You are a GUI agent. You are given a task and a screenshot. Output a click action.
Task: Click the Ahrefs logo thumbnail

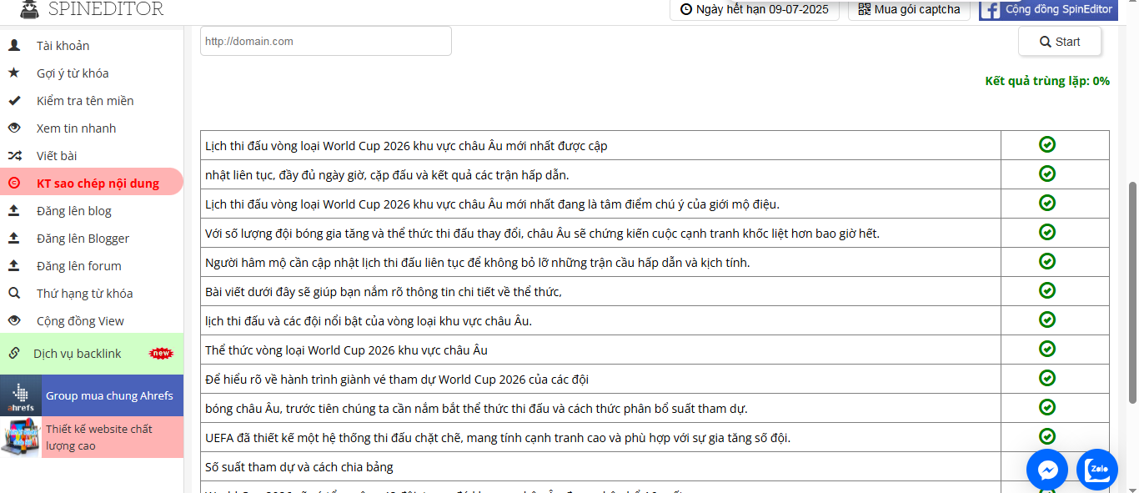pos(21,395)
